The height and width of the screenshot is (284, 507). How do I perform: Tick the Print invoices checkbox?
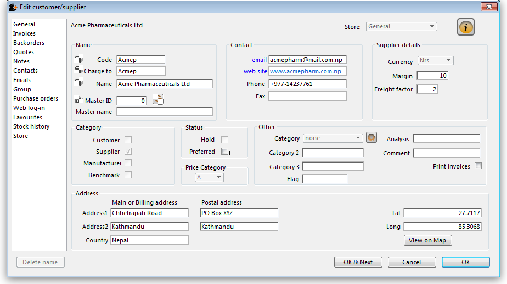pyautogui.click(x=478, y=166)
